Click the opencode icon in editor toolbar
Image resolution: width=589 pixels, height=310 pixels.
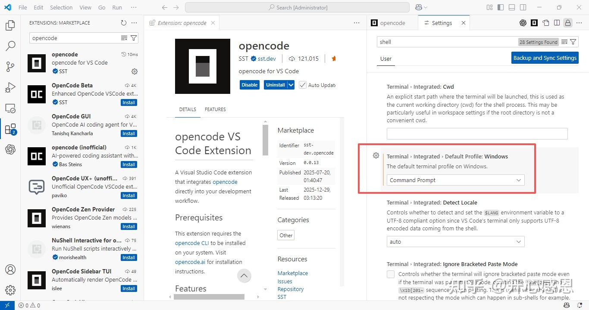pyautogui.click(x=534, y=23)
